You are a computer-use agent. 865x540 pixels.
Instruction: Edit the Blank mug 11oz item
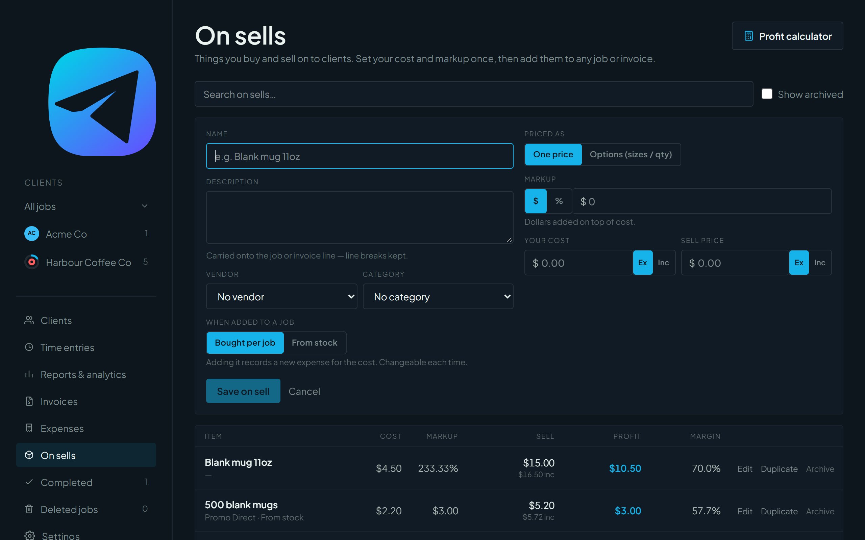click(x=745, y=468)
